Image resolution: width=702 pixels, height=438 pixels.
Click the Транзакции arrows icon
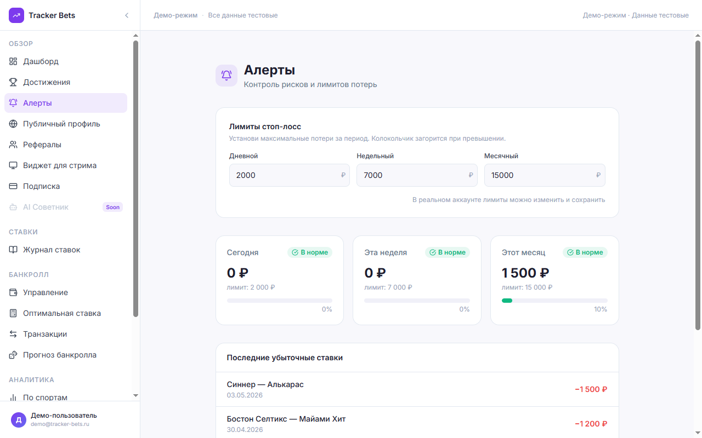pos(13,334)
